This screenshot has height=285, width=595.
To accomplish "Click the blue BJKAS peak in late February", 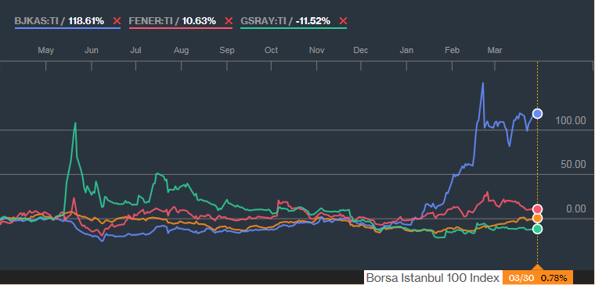I will click(x=483, y=83).
